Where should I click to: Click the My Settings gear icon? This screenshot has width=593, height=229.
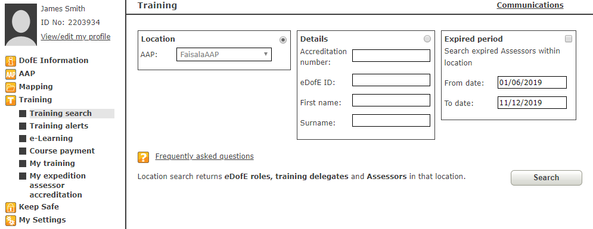click(11, 221)
